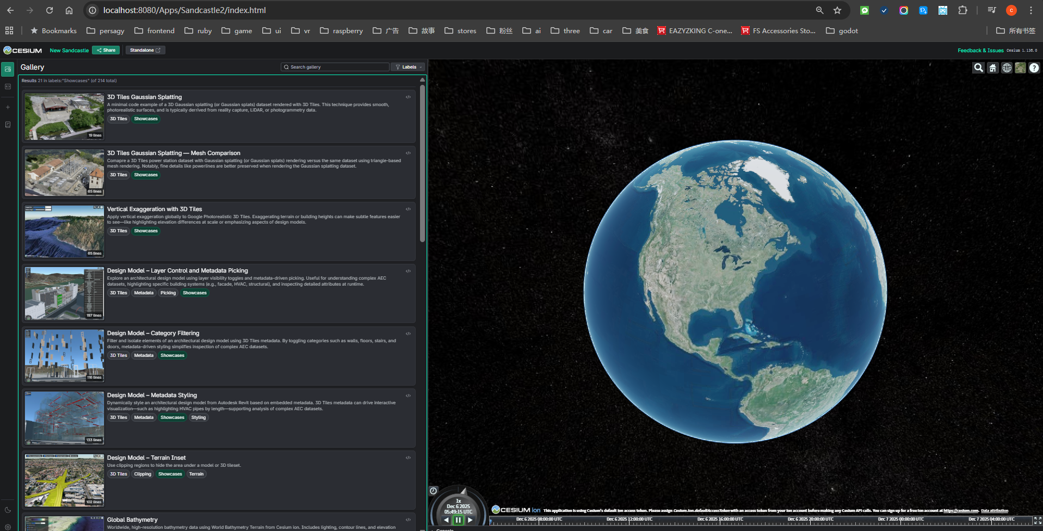Screen dimensions: 1043x531
Task: Toggle Clipping label on Terrain Inset card
Action: [x=143, y=474]
